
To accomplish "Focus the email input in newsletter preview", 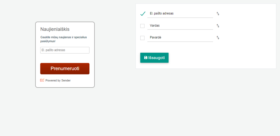I will tap(65, 50).
